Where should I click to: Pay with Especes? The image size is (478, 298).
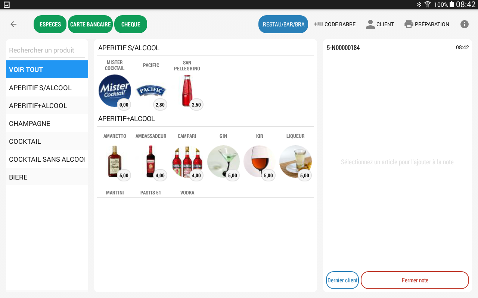(x=50, y=24)
